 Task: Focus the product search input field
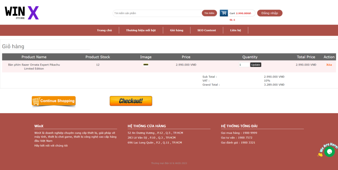(157, 13)
